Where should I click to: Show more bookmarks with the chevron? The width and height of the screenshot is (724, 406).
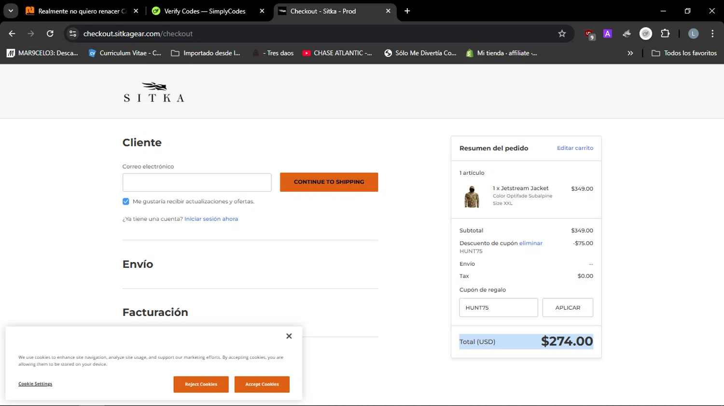630,53
